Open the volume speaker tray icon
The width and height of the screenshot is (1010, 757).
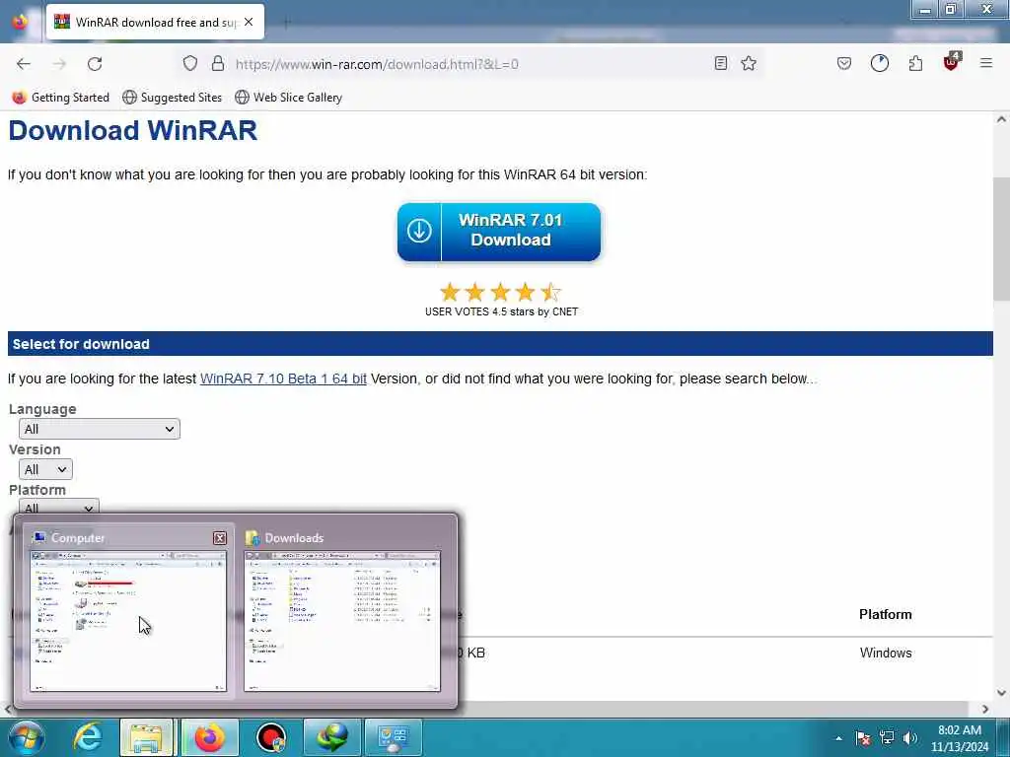910,738
